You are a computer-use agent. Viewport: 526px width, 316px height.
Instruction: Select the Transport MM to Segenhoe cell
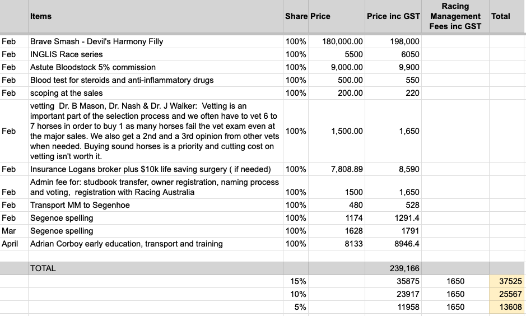tap(156, 205)
